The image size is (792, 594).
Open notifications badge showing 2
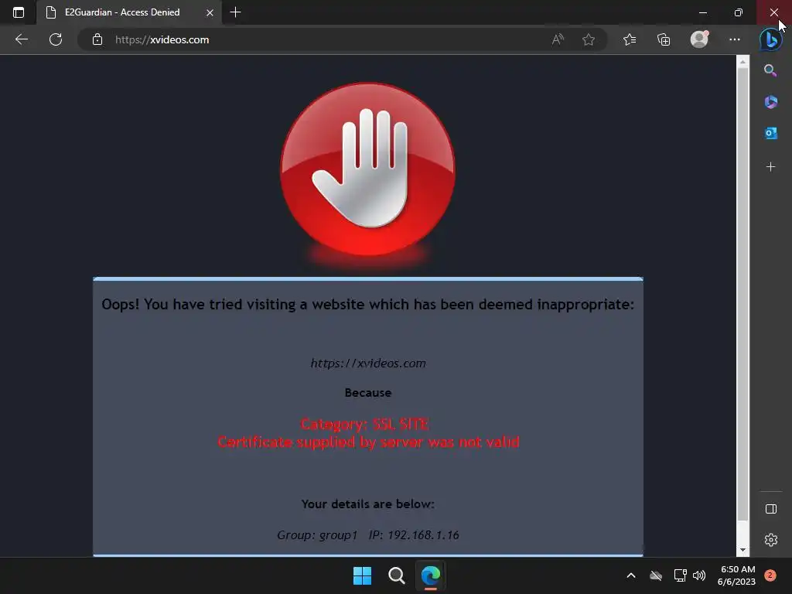pyautogui.click(x=770, y=575)
